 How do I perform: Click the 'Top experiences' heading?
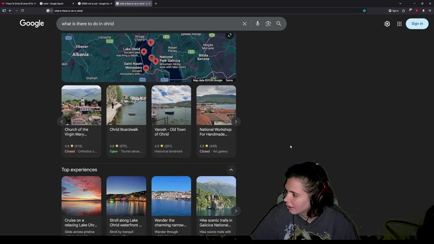point(79,170)
